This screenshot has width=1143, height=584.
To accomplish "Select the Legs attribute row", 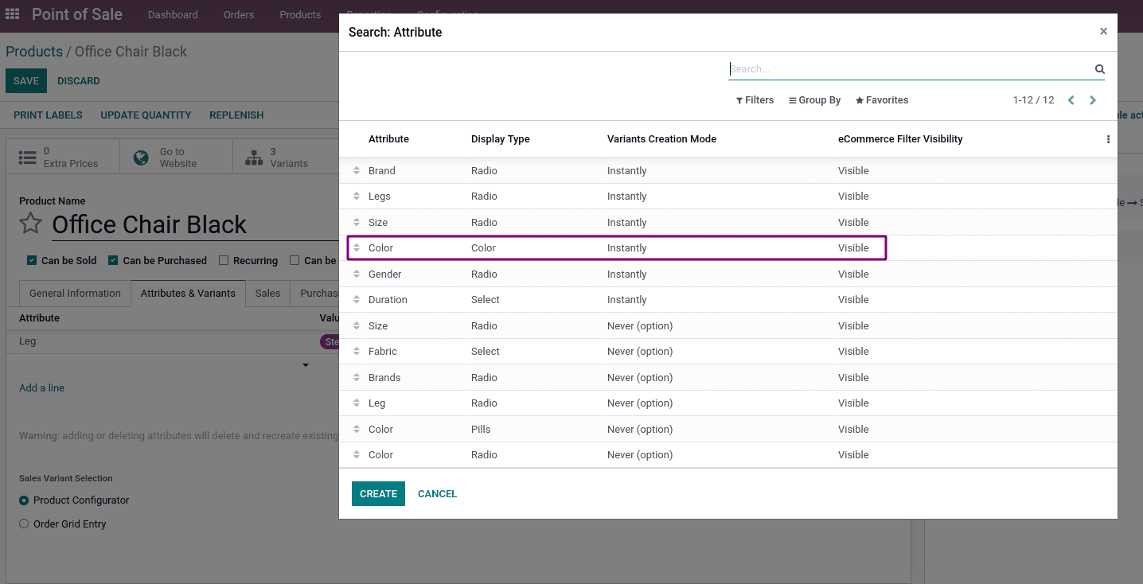I will pyautogui.click(x=728, y=197).
